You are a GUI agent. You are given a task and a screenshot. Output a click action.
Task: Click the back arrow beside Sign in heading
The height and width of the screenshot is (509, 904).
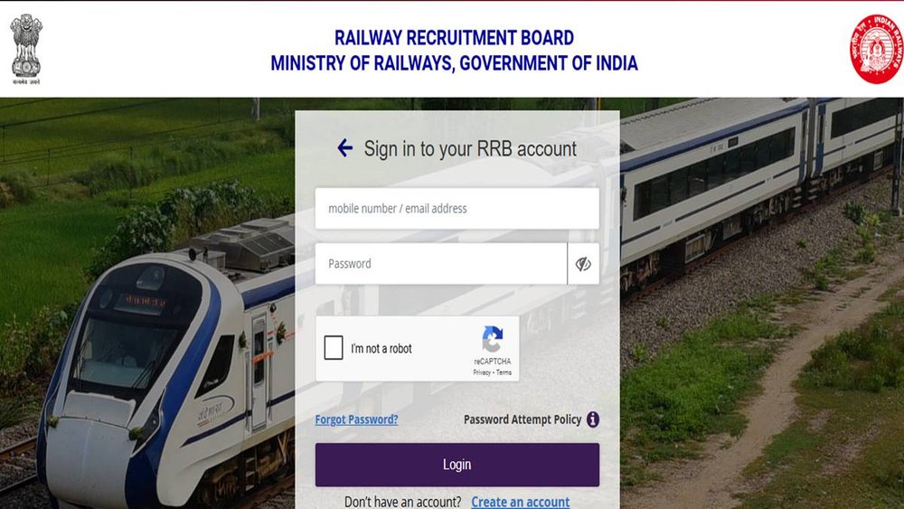[344, 148]
